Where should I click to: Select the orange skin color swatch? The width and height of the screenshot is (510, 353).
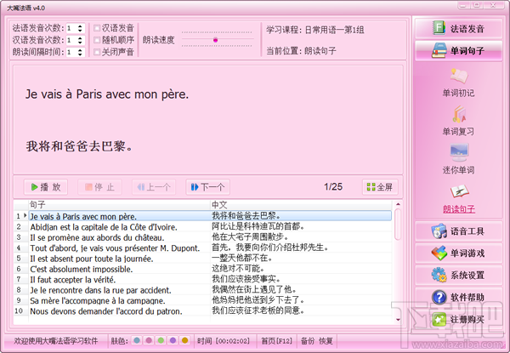(x=184, y=340)
